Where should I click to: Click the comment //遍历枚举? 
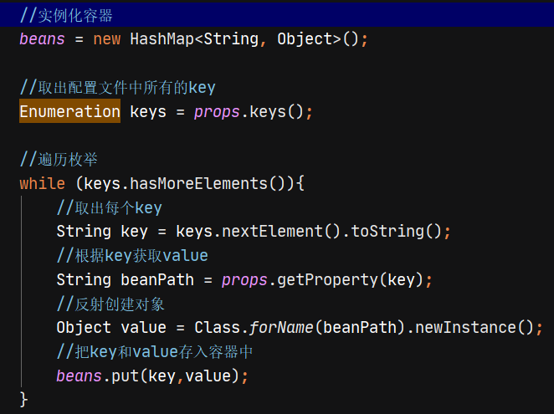(x=59, y=160)
